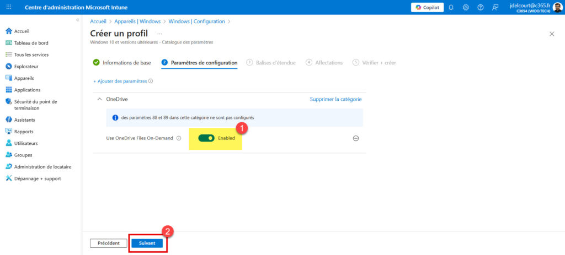Screen dimensions: 565x255
Task: Open the ellipsis menu beside Créer un profil
Action: pos(159,34)
